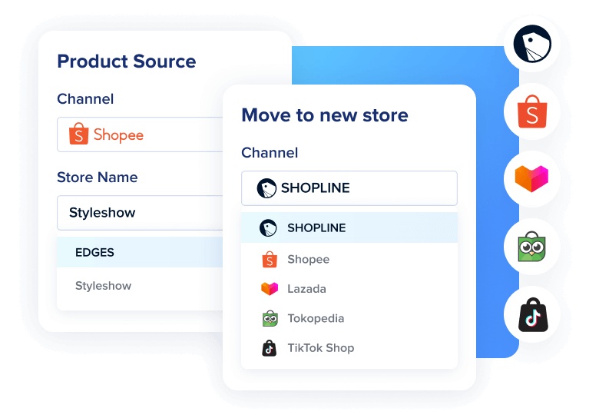Click the Tokopedia owl round badge
This screenshot has height=415, width=599.
tap(532, 247)
